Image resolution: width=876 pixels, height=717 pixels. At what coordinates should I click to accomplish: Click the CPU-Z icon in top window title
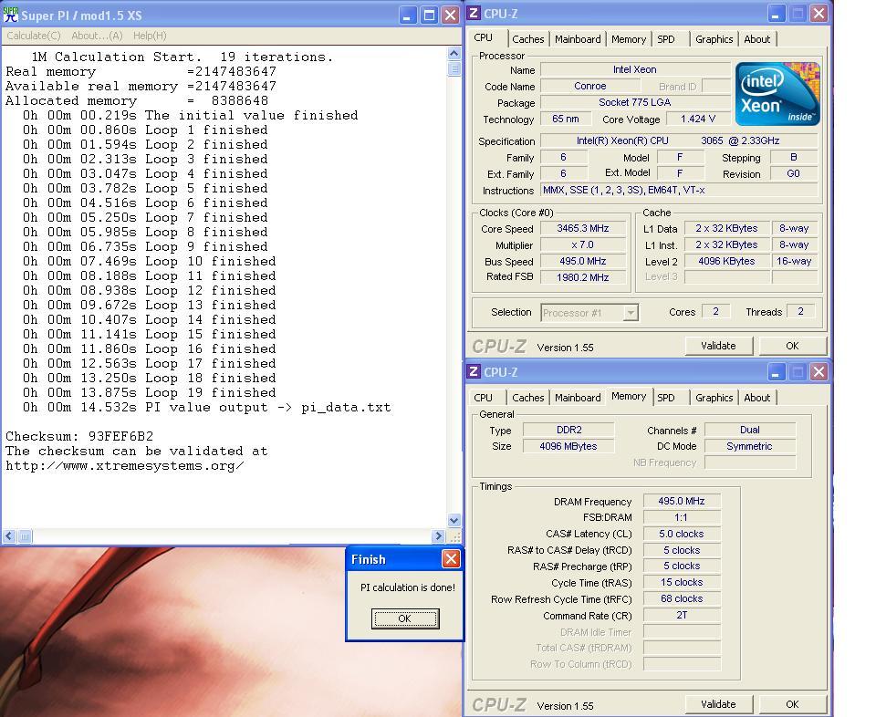474,14
